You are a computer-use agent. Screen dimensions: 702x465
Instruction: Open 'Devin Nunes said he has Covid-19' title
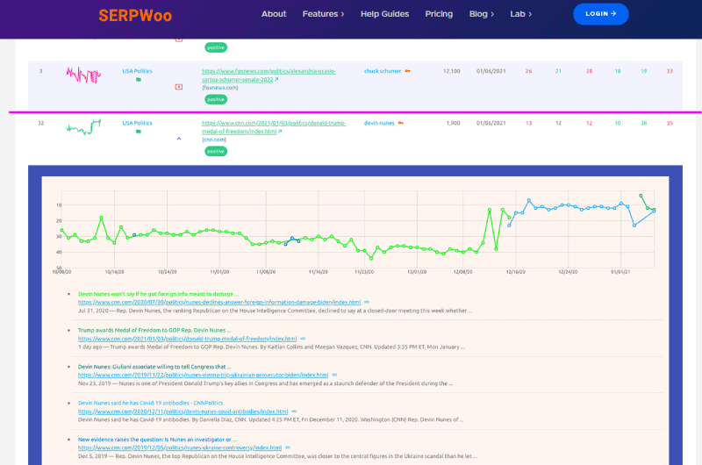tap(150, 403)
